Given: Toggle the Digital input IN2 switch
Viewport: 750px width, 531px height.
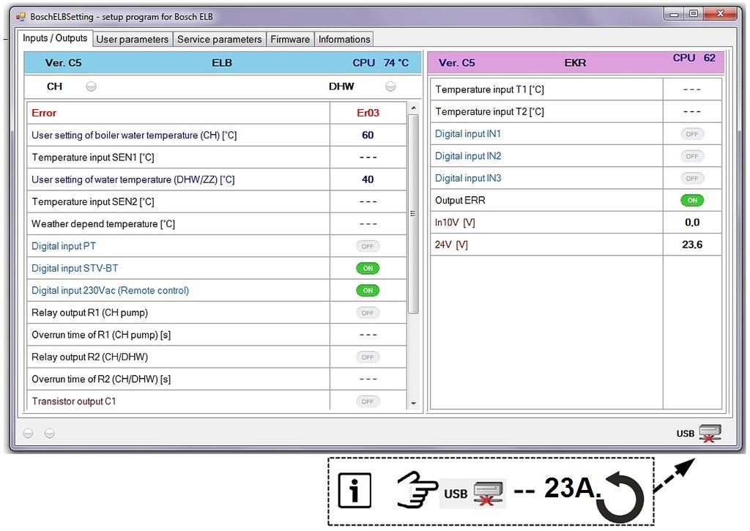Looking at the screenshot, I should 692,156.
